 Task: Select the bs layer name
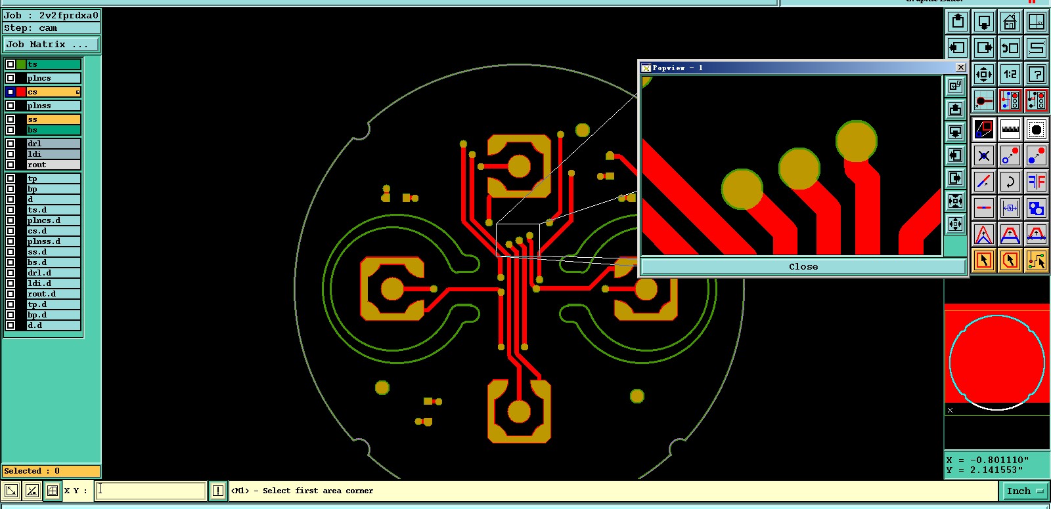coord(54,130)
